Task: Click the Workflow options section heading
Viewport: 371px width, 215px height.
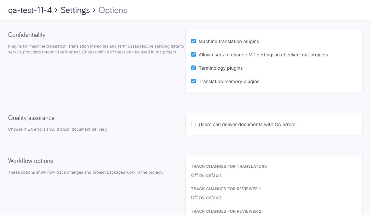Action: (x=31, y=161)
